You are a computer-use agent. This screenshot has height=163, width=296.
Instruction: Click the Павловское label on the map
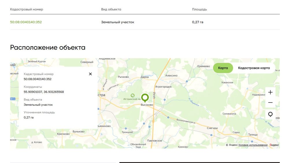pos(155,141)
